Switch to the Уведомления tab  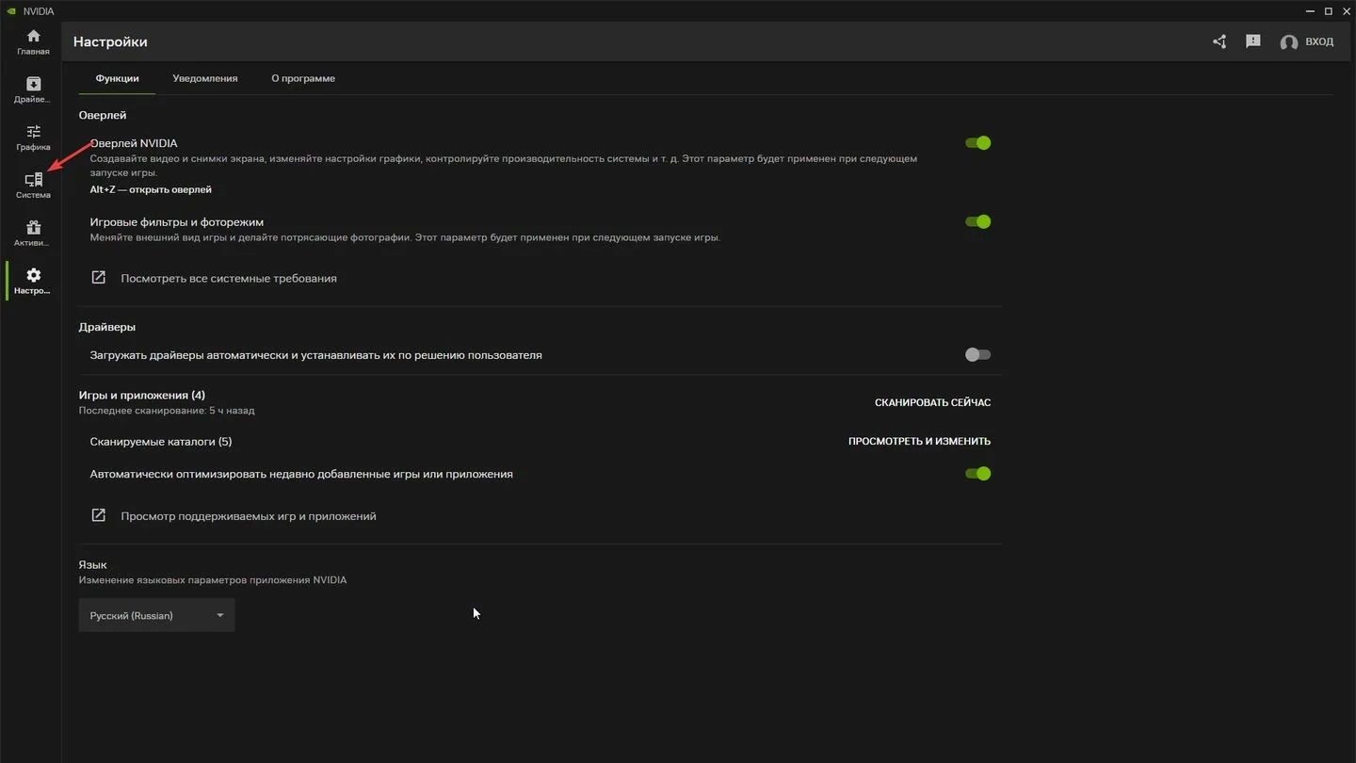pyautogui.click(x=205, y=78)
